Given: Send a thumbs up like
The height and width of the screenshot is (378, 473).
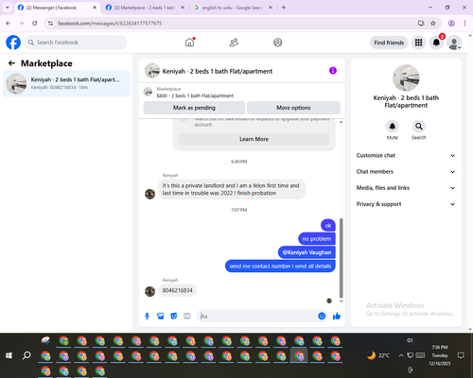Looking at the screenshot, I should (337, 316).
